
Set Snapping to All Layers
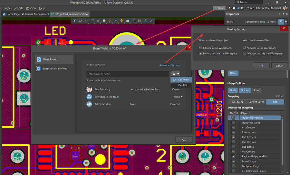click(x=237, y=102)
